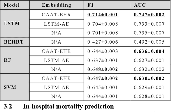Click the AUC value 0.628±0.001

point(149,96)
